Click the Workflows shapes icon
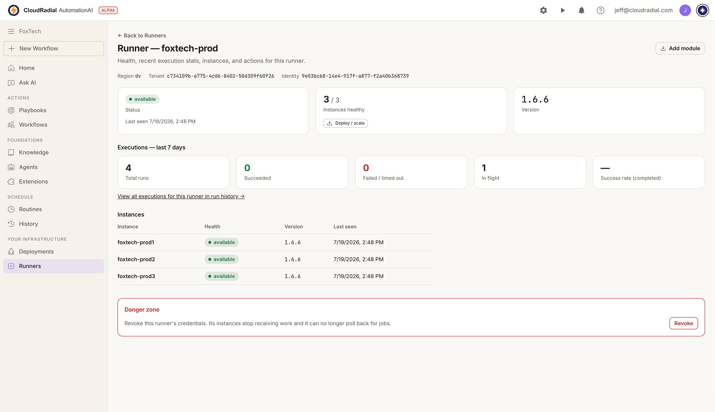The width and height of the screenshot is (715, 412). 11,125
